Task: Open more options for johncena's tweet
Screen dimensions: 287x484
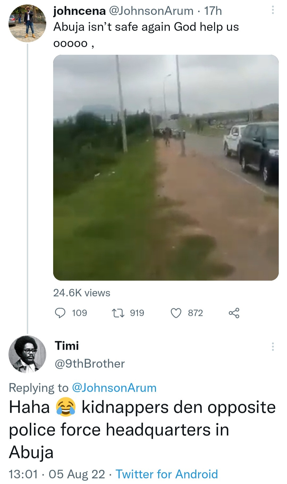Action: [x=273, y=11]
